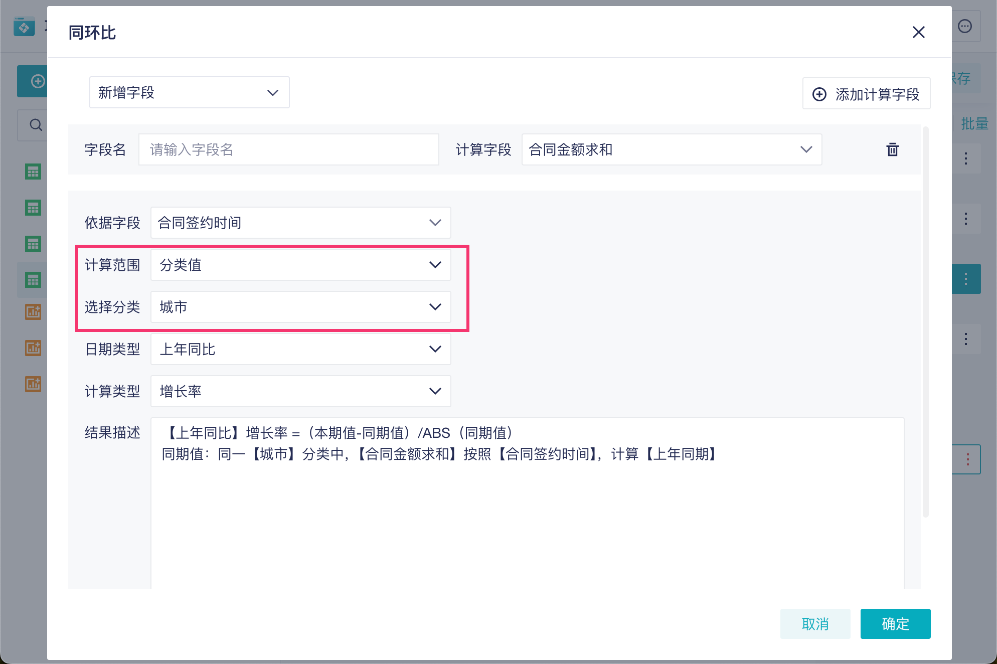
Task: Click inside the 结果描述 text area
Action: click(528, 503)
